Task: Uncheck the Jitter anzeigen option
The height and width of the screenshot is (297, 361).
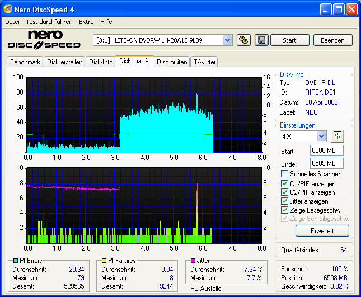Action: 285,201
